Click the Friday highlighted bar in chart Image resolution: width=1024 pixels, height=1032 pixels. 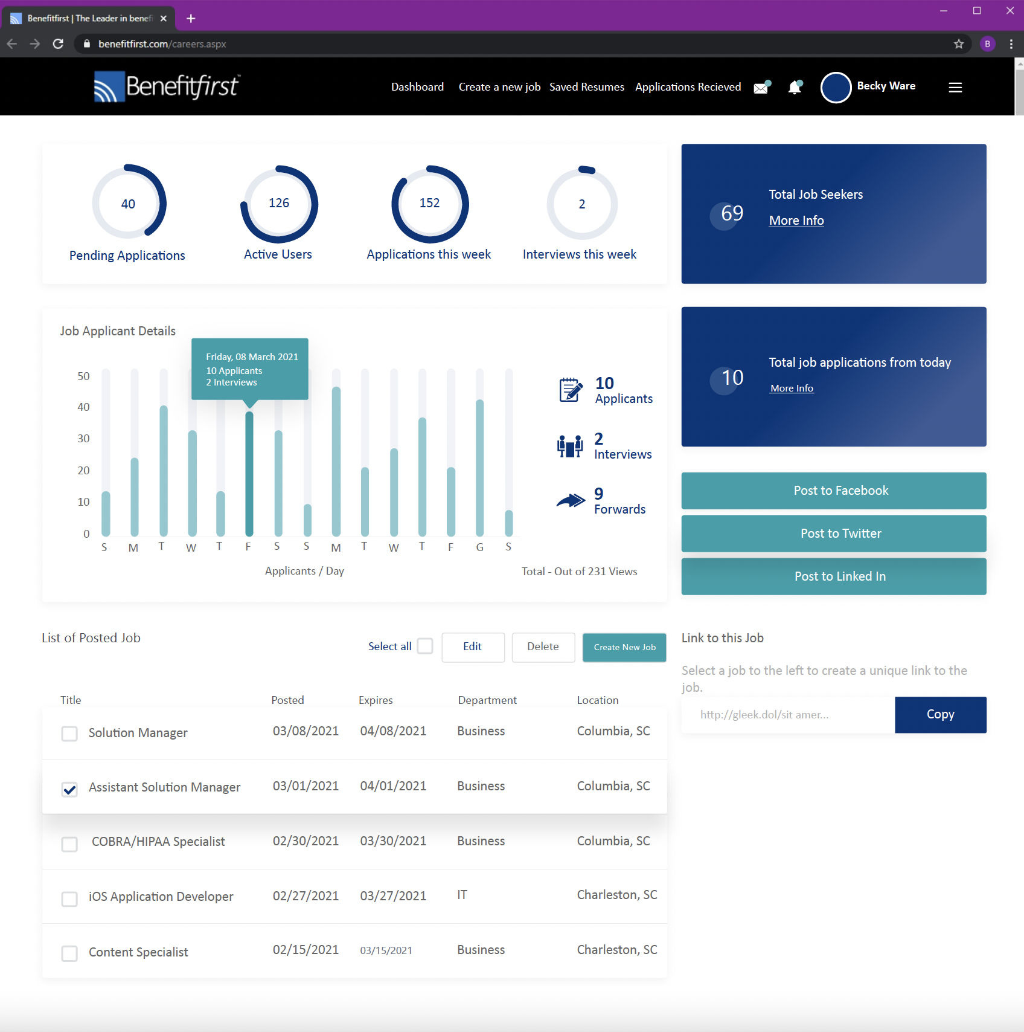249,474
